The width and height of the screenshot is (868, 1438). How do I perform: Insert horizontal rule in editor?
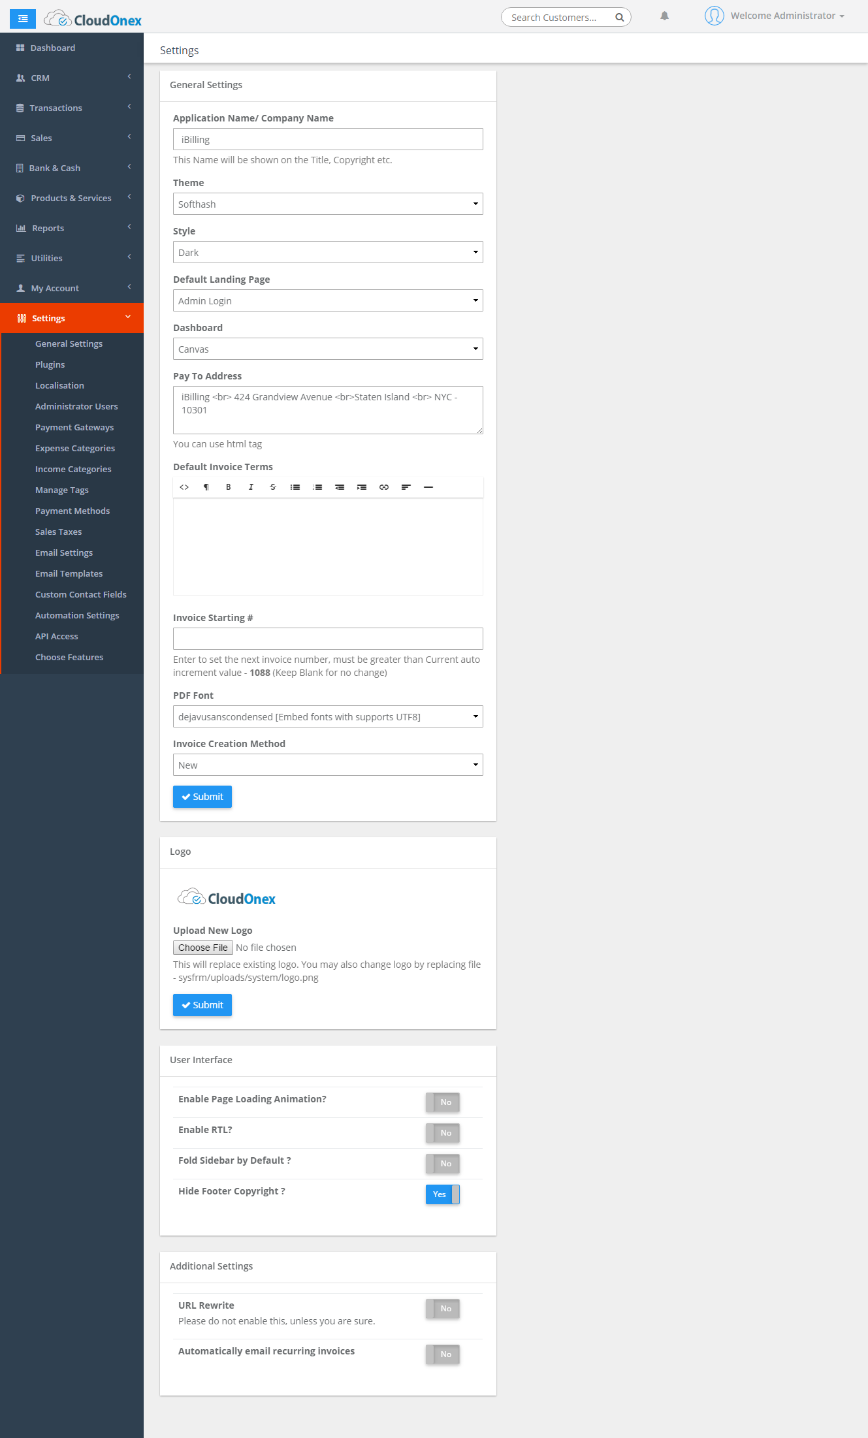point(428,487)
